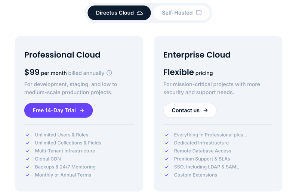Screen dimensions: 299x196
Task: Select the Professional Cloud heading
Action: click(62, 55)
